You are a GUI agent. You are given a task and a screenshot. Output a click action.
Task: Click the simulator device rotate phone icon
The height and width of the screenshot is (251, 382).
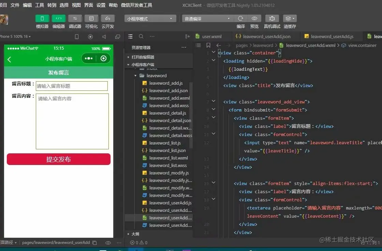(x=77, y=37)
